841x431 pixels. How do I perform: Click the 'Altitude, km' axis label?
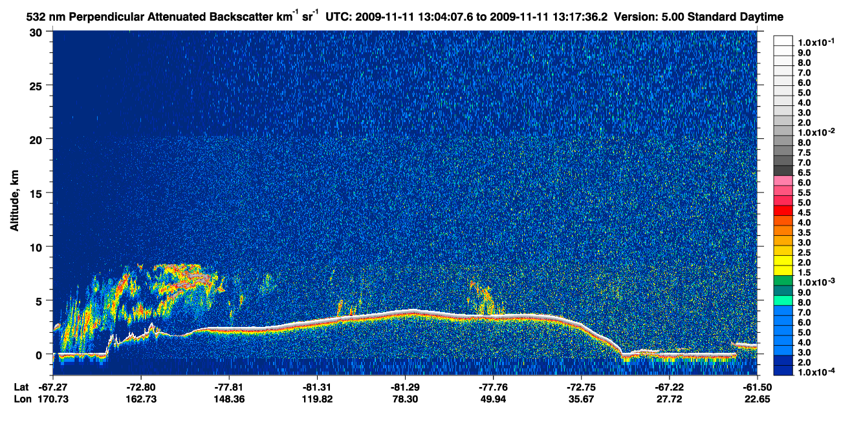(14, 201)
